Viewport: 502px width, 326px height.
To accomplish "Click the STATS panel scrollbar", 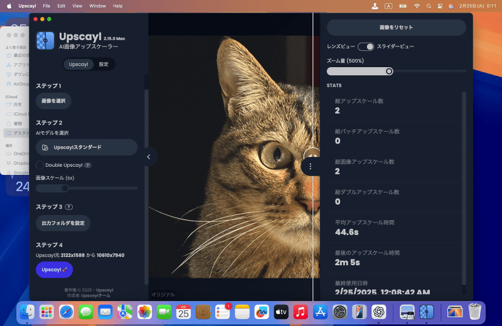I will tap(464, 189).
